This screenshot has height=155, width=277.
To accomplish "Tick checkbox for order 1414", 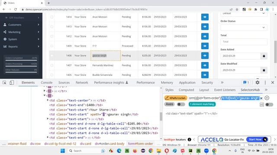I will tap(52, 17).
